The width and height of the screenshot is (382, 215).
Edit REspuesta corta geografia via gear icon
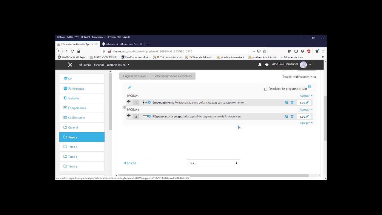[149, 116]
